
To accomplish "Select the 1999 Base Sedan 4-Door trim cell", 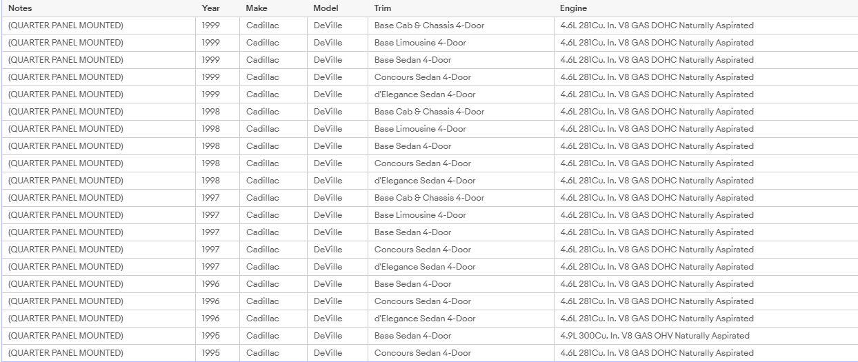I will 461,60.
